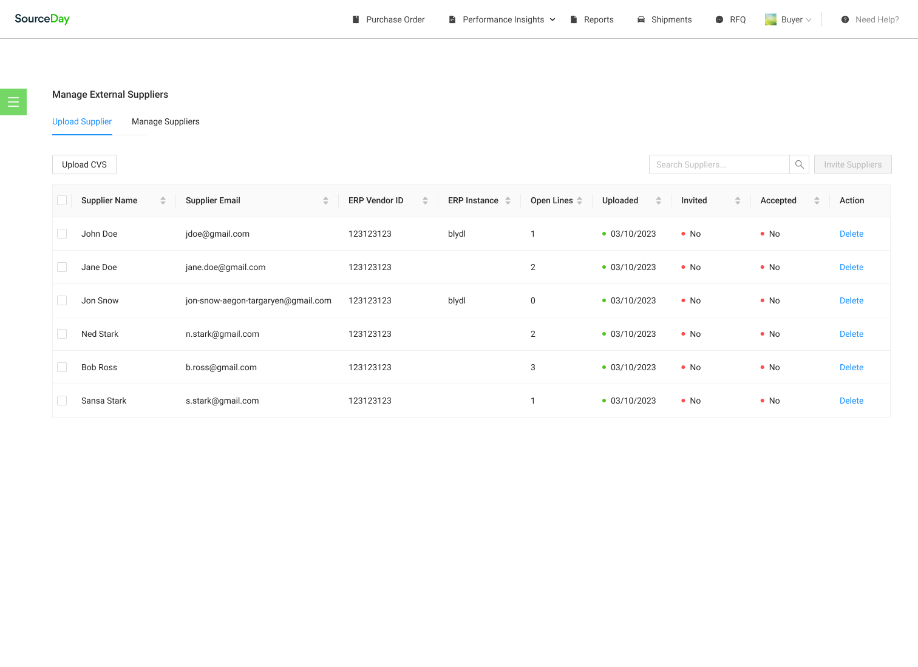The image size is (918, 667).
Task: Click the b.ross@gmail.com email cell
Action: (x=221, y=367)
